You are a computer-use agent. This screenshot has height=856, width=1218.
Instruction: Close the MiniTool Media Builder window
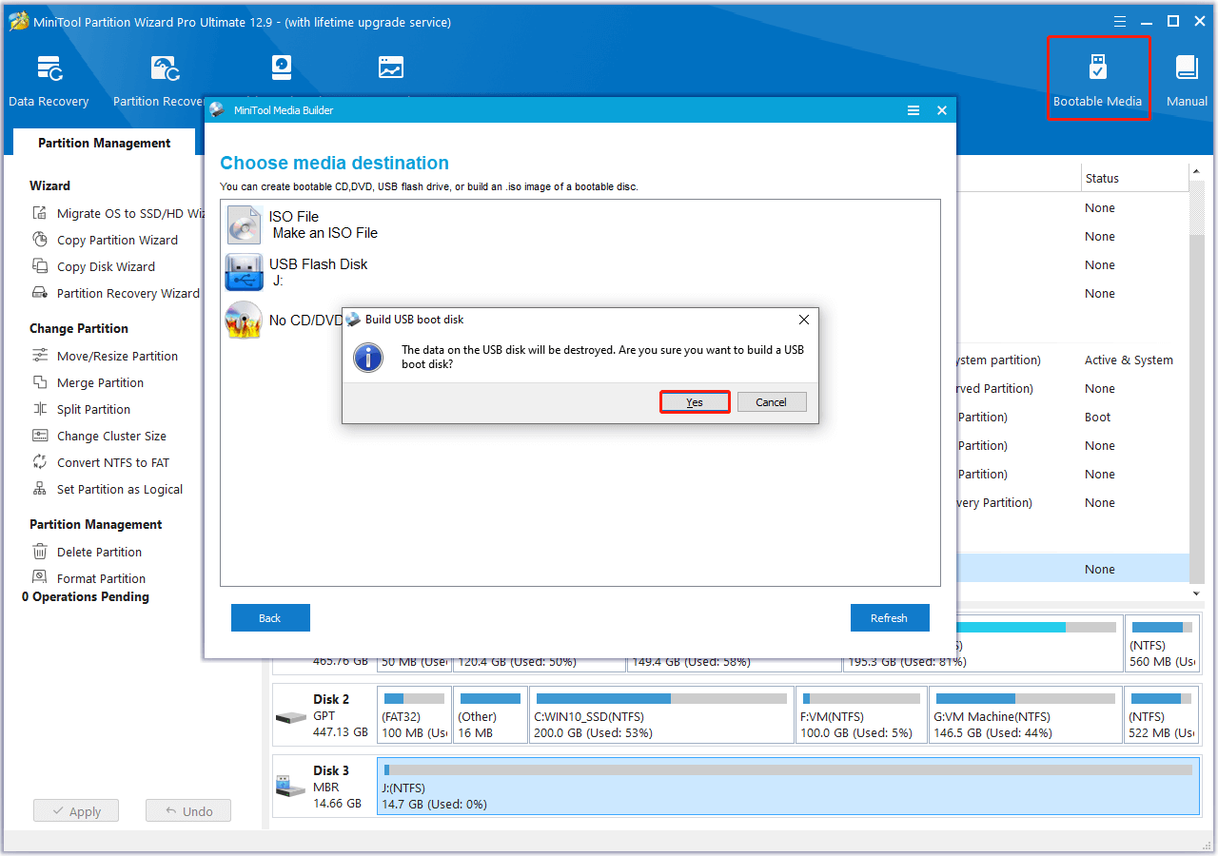(942, 110)
